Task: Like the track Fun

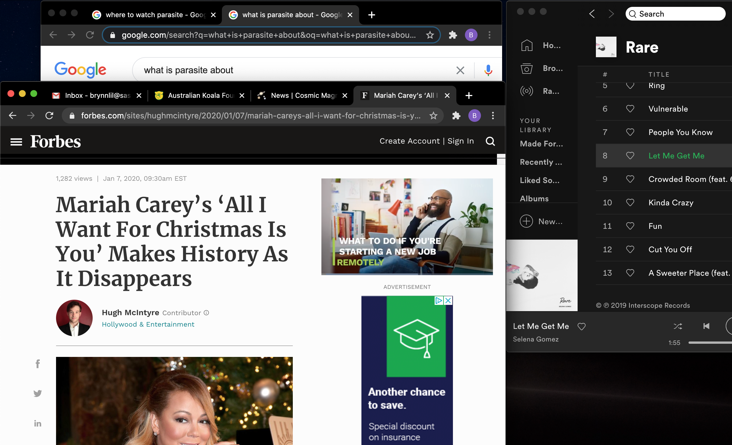Action: 630,226
